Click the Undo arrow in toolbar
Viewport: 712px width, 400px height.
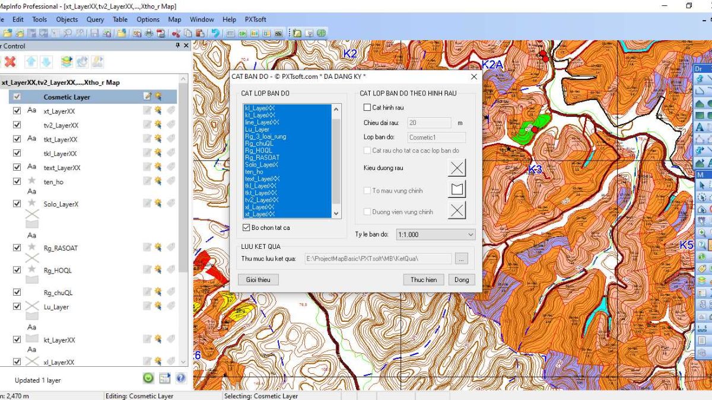pos(215,34)
